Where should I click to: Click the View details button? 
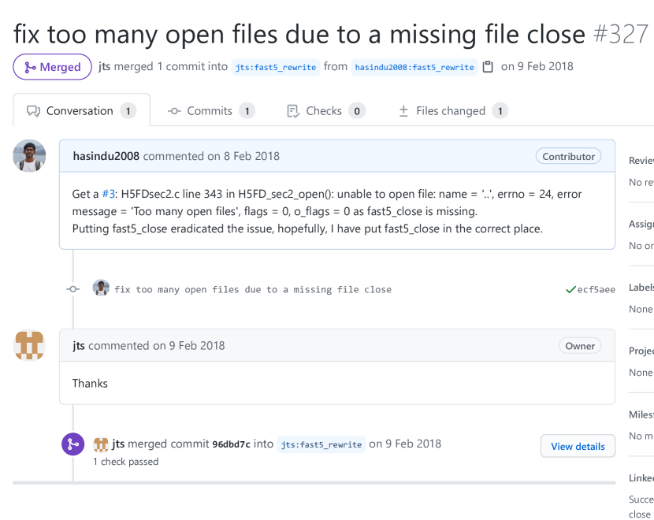[578, 446]
